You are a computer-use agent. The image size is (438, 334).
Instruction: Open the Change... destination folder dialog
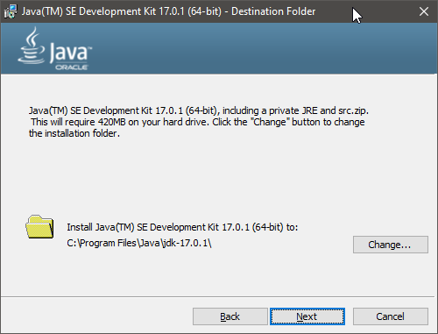(391, 245)
